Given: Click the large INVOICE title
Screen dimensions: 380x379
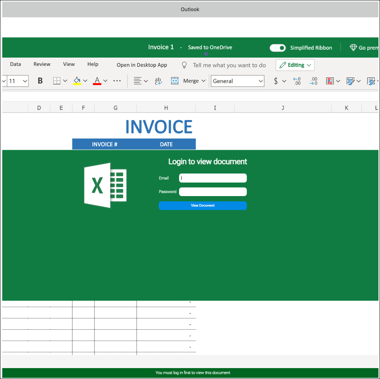Looking at the screenshot, I should coord(159,126).
